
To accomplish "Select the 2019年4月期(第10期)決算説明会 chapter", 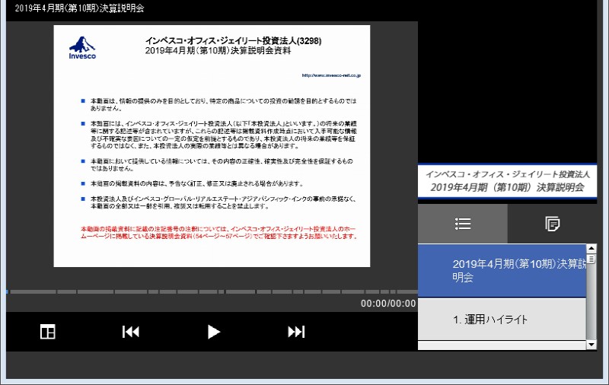I will click(x=502, y=271).
